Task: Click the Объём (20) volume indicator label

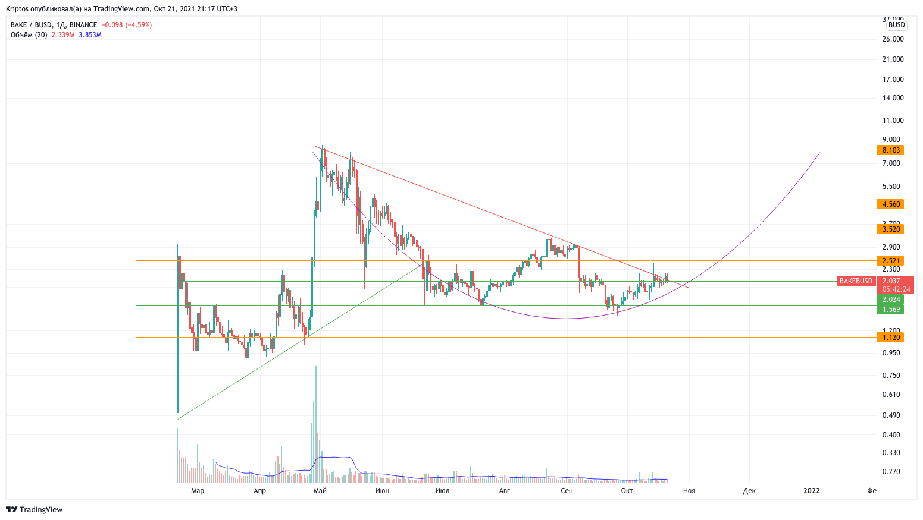Action: pos(29,35)
